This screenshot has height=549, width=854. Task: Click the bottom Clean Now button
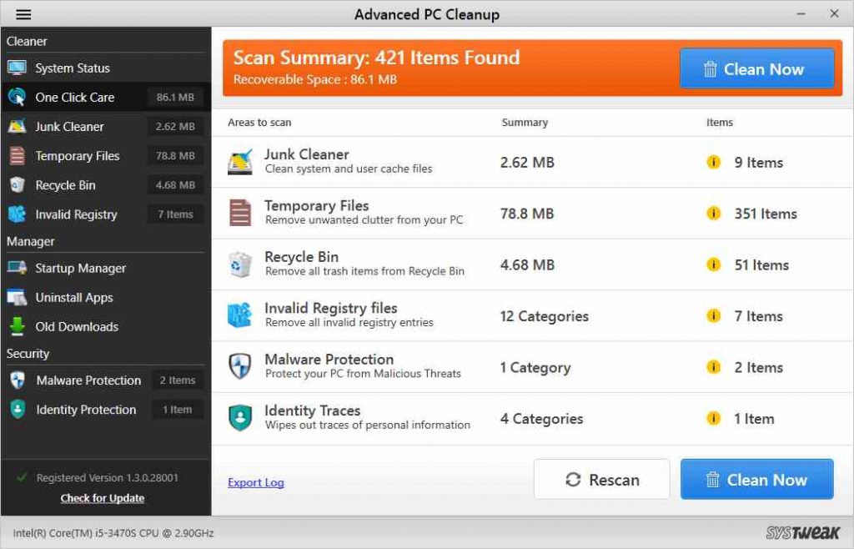click(756, 479)
